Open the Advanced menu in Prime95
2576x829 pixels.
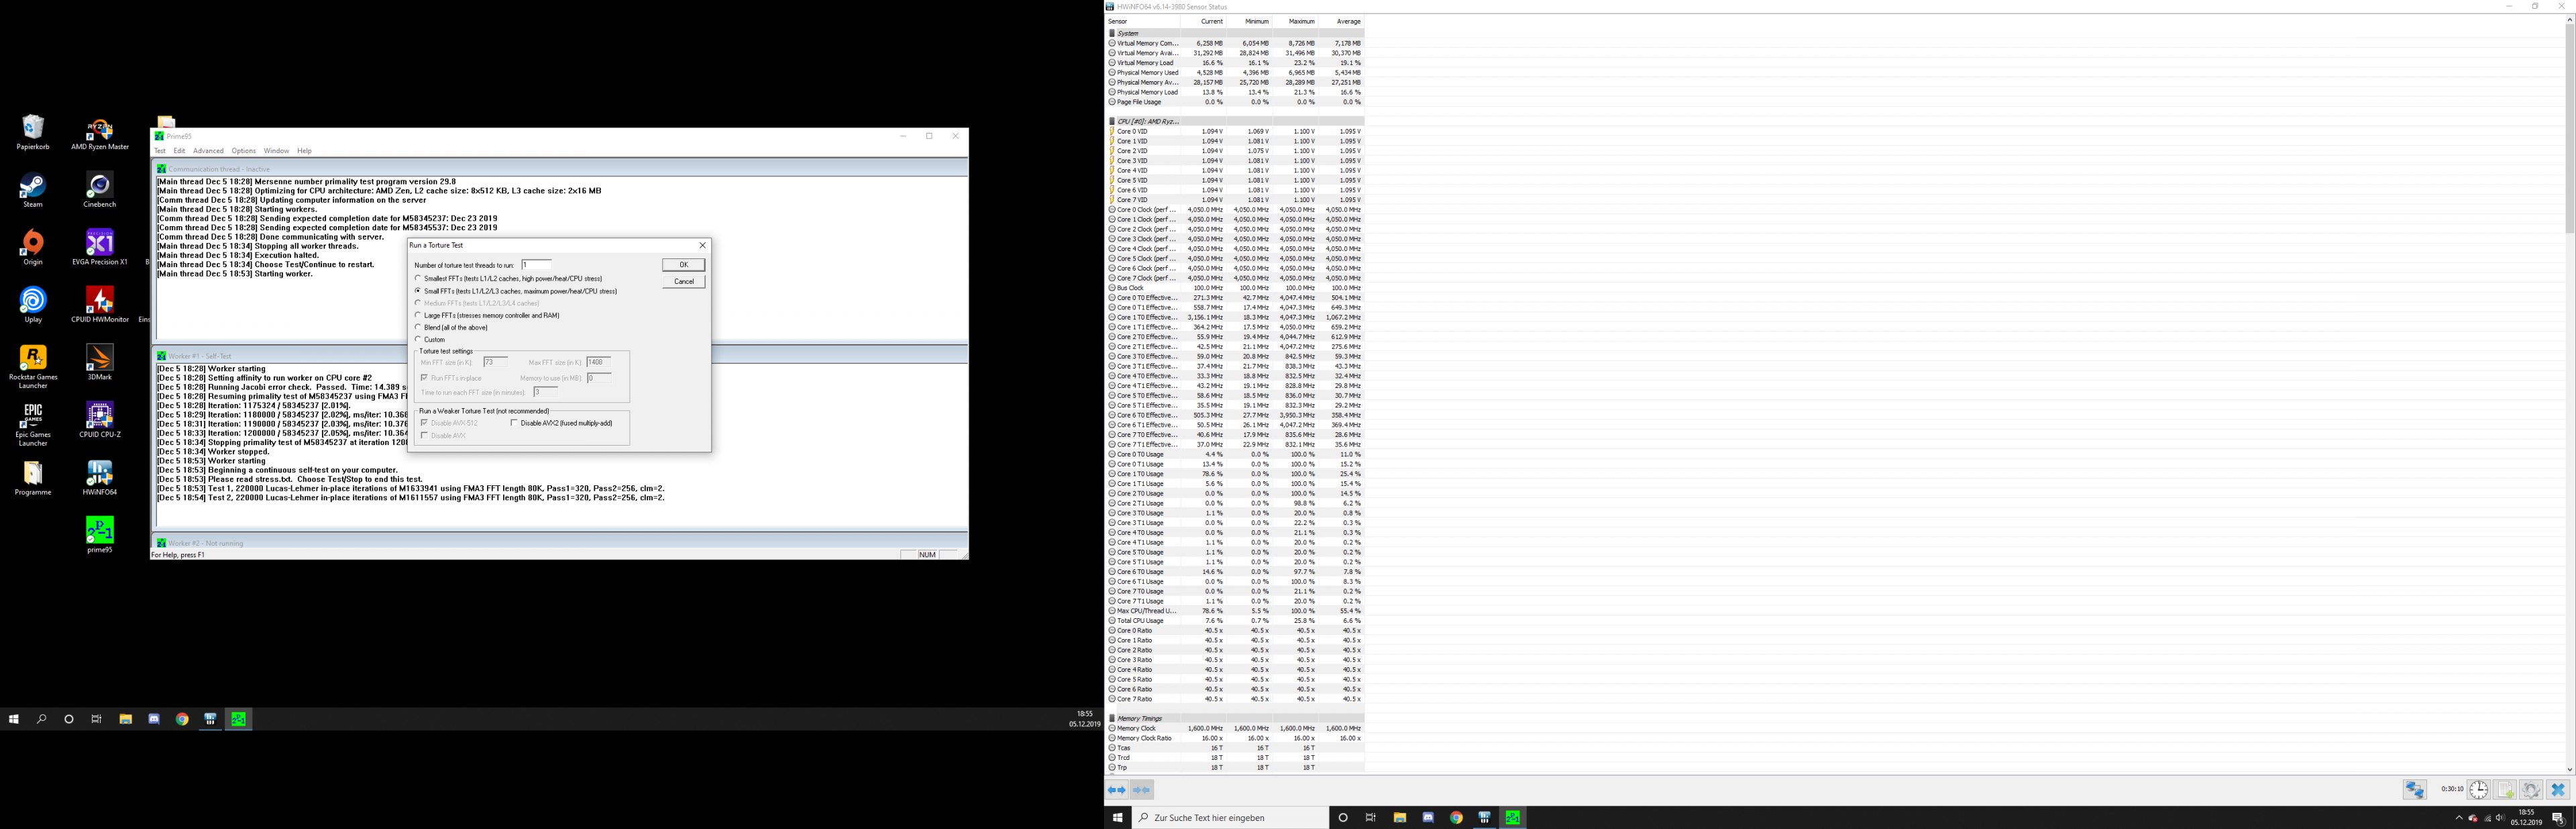tap(208, 151)
